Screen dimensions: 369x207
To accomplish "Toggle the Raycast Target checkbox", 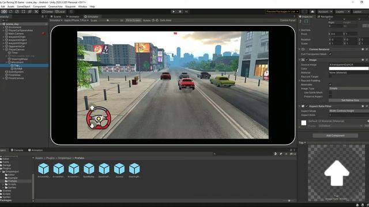I will click(330, 76).
